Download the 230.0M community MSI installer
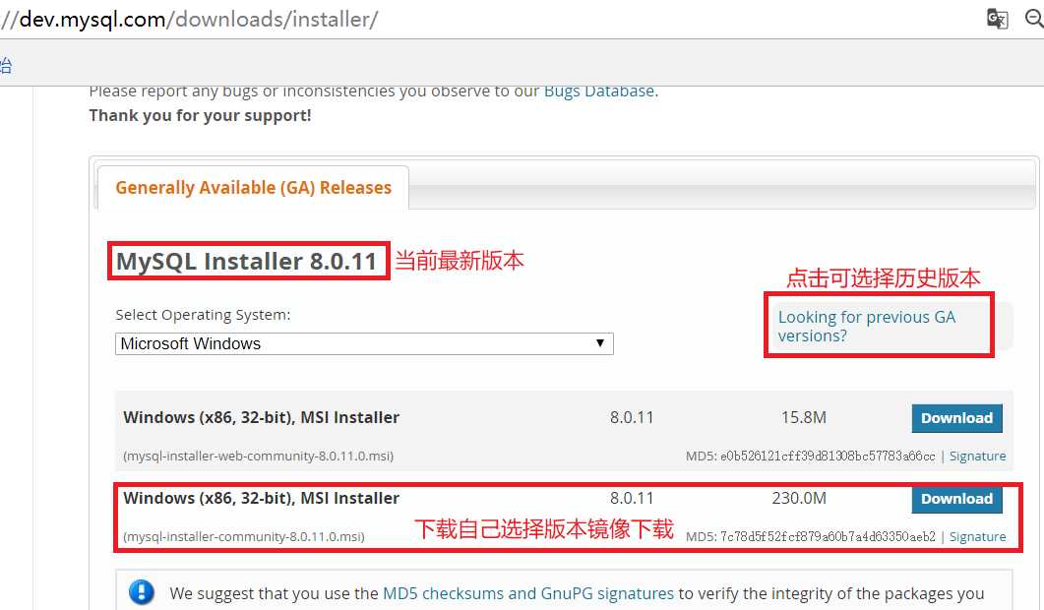Viewport: 1044px width, 610px height. pyautogui.click(x=956, y=499)
